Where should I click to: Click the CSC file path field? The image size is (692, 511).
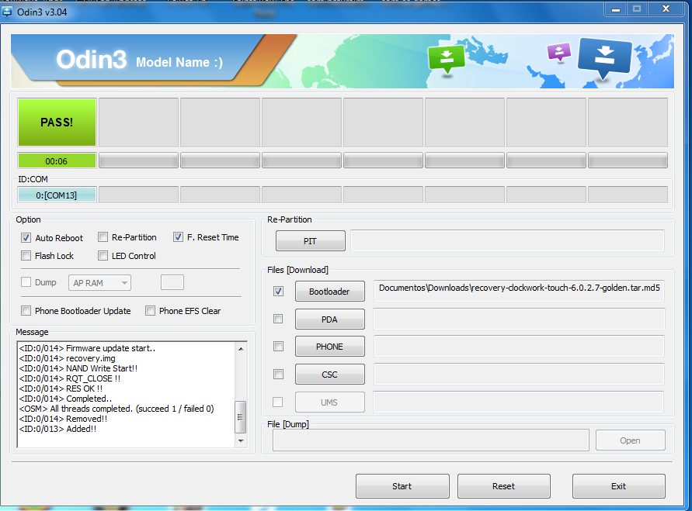(519, 374)
